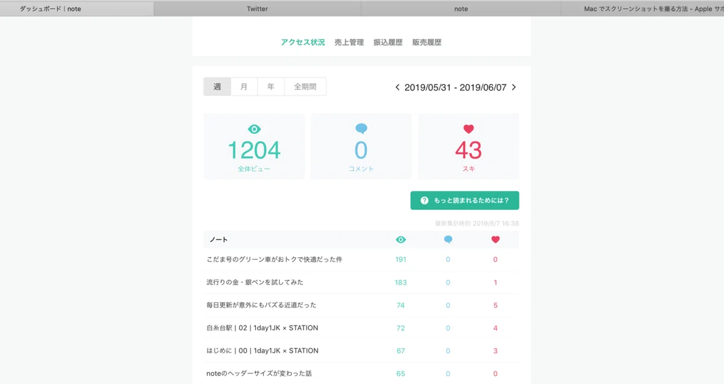Sort by likes using table heart icon
The image size is (724, 384).
[495, 239]
